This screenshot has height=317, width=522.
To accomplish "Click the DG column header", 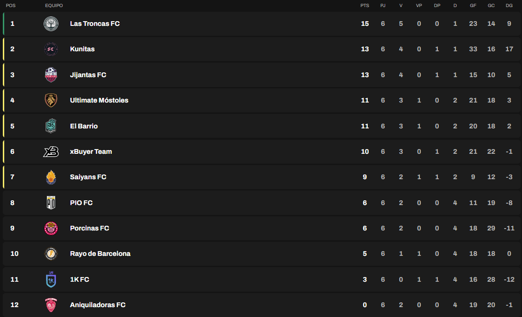I will pyautogui.click(x=509, y=6).
